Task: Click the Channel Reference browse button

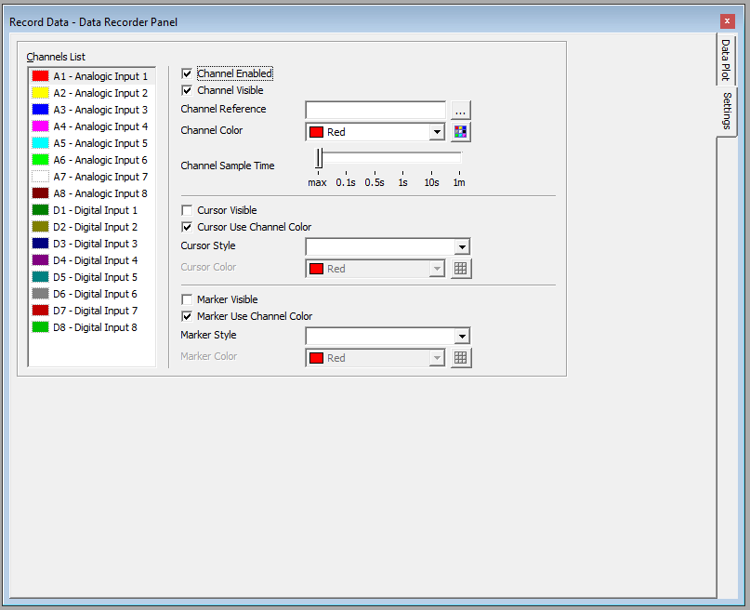Action: click(461, 110)
